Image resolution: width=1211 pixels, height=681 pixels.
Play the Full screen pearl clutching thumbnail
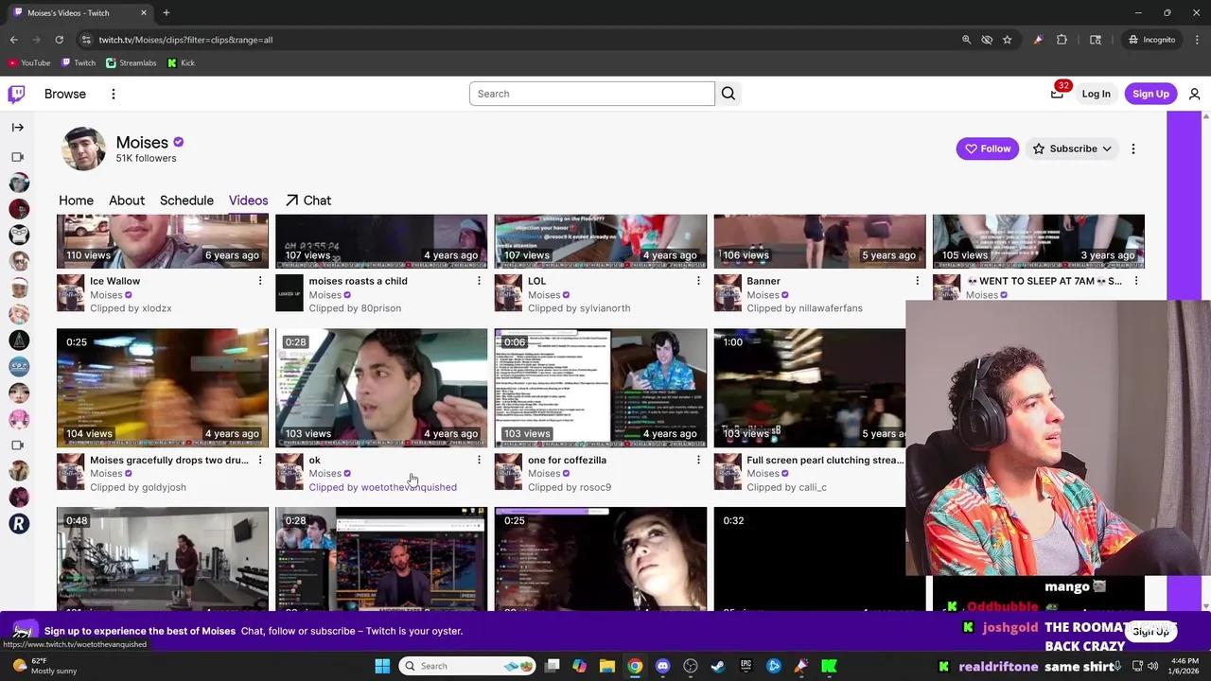tap(810, 388)
